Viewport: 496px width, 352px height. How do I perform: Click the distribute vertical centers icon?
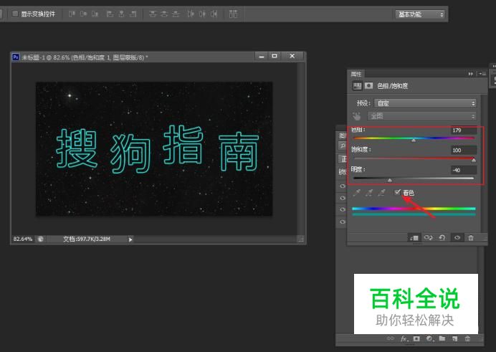[164, 14]
